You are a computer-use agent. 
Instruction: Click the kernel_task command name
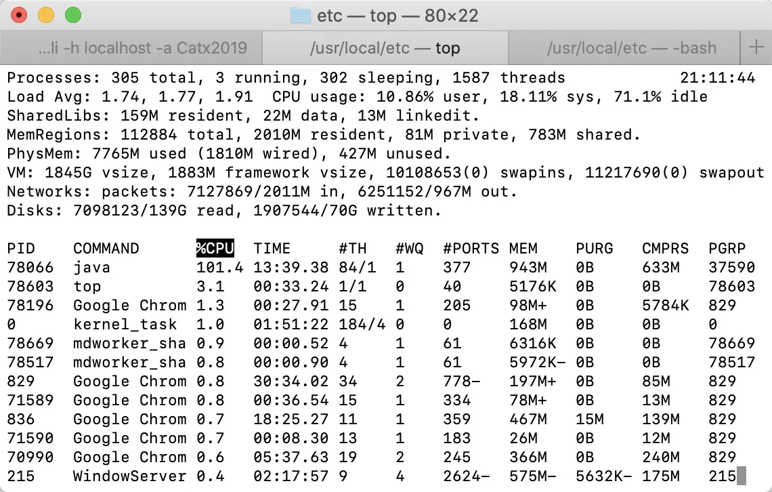(125, 325)
